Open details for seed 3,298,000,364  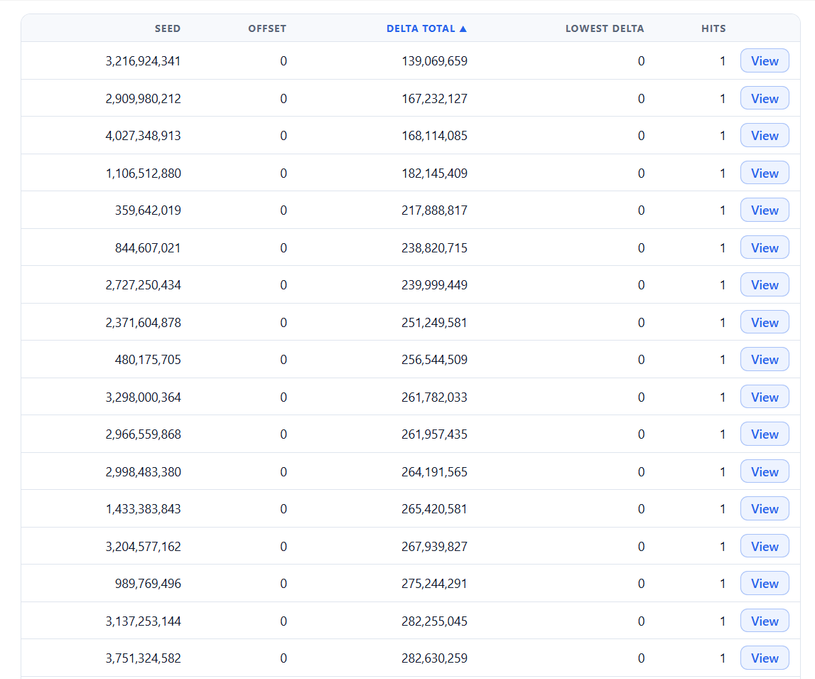(765, 397)
